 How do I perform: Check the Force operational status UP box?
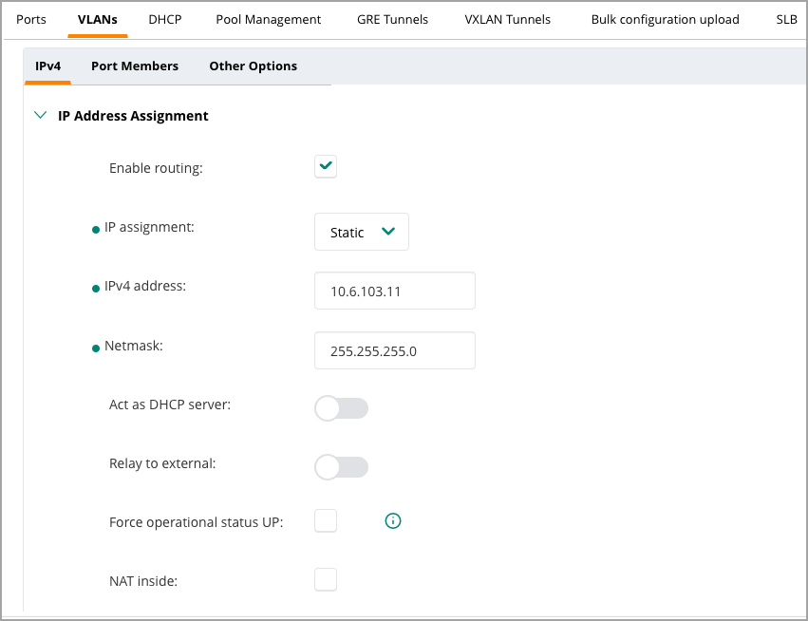326,520
